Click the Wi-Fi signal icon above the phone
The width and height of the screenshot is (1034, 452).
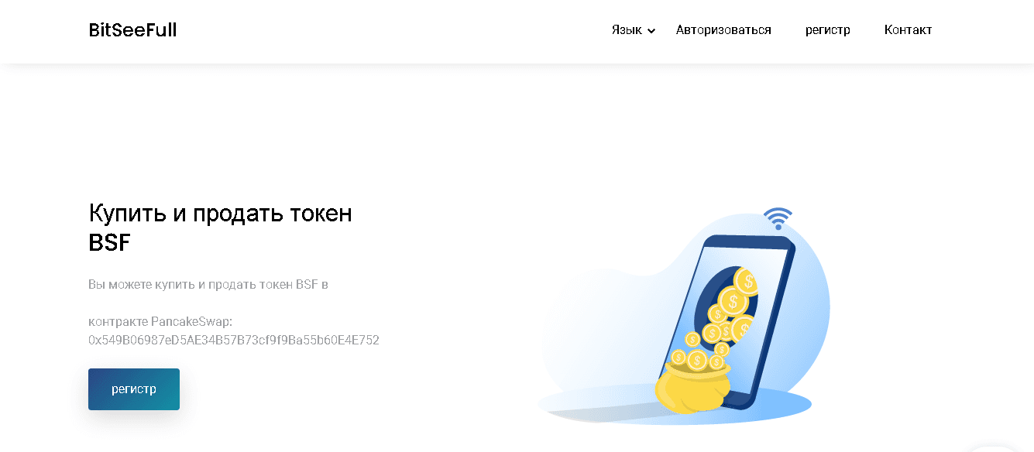click(x=778, y=218)
